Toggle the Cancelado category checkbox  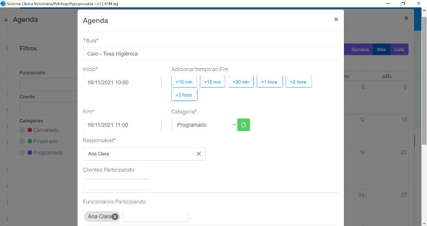coord(22,130)
